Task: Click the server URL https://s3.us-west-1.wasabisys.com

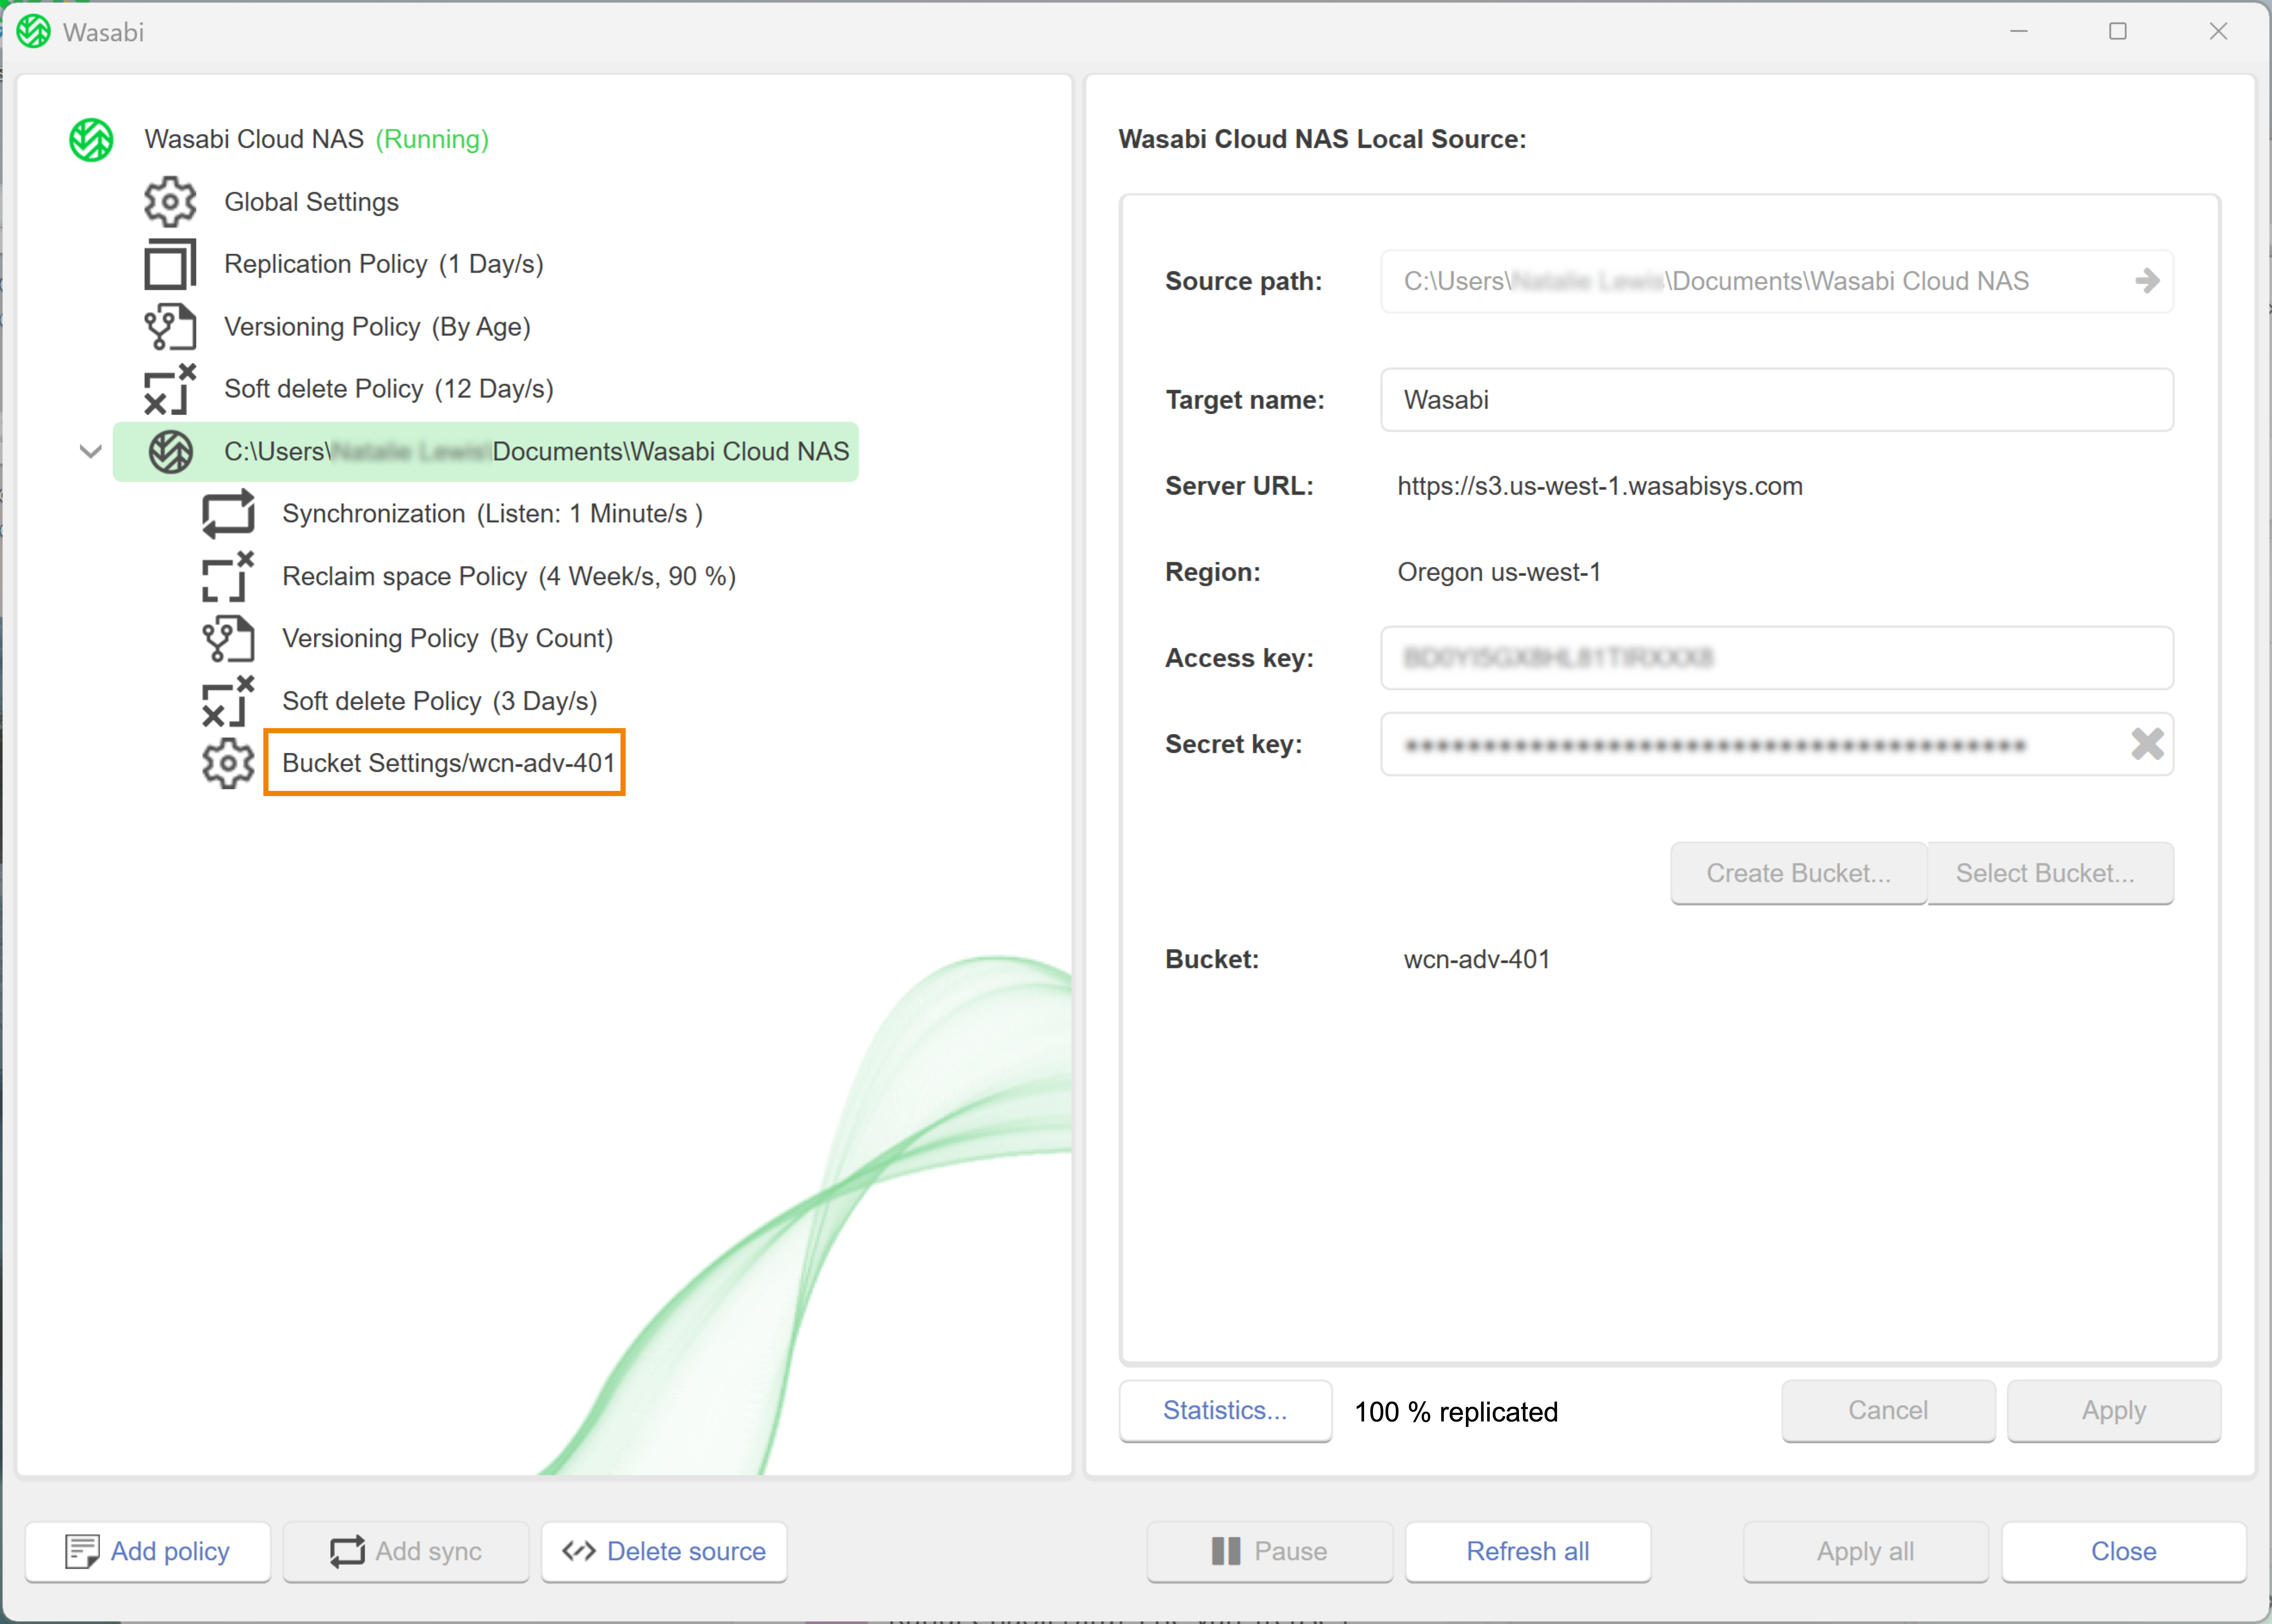Action: [1600, 486]
